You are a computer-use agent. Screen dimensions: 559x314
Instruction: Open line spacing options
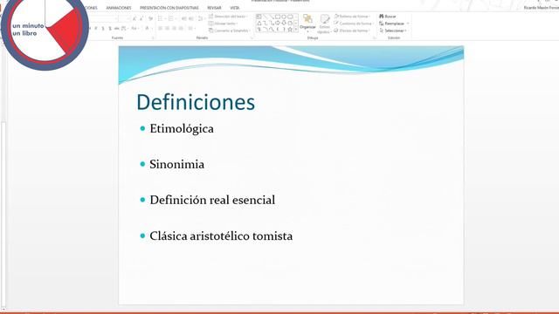pyautogui.click(x=200, y=19)
